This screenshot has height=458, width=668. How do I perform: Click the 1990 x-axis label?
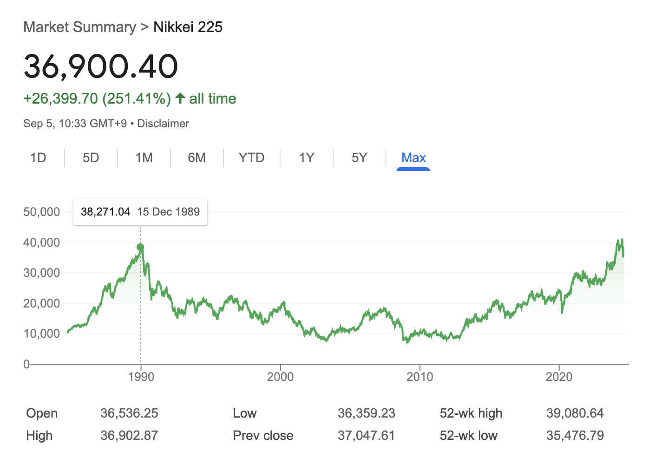coord(141,377)
